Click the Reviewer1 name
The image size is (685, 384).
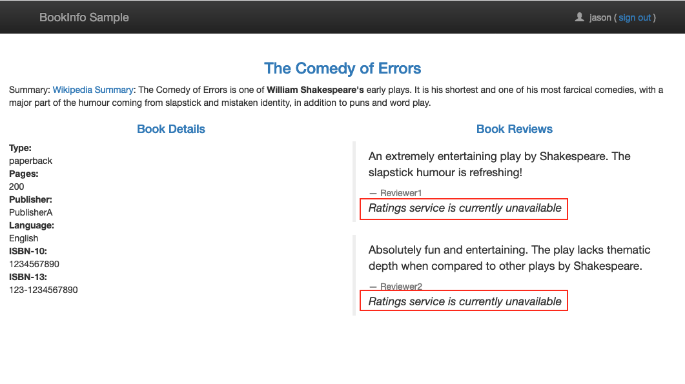[x=400, y=193]
